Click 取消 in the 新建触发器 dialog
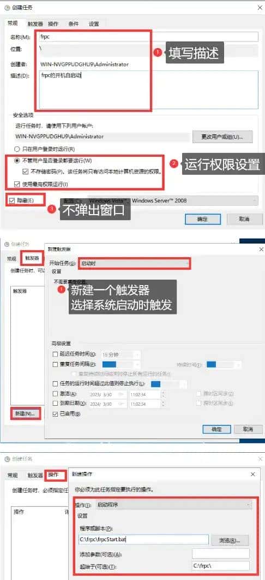 (x=248, y=429)
